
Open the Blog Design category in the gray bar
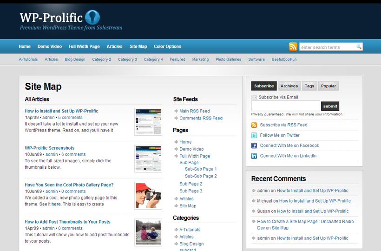tap(75, 59)
